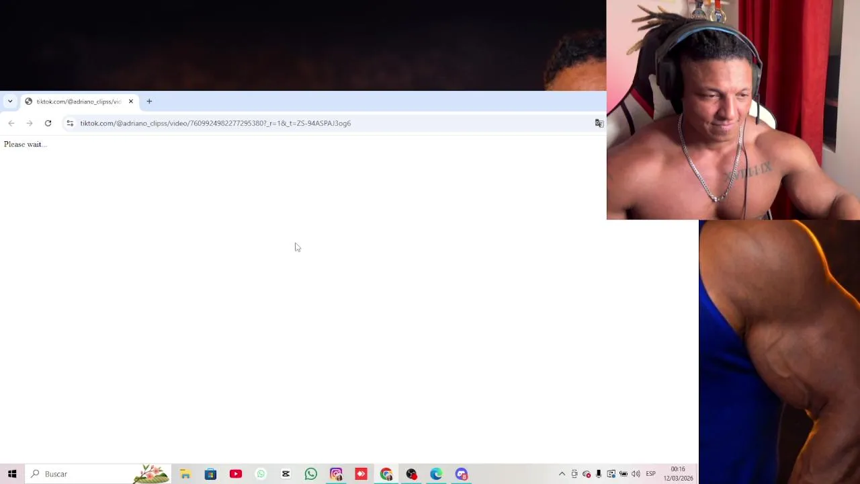Open green WhatsApp icon in white circle
This screenshot has width=860, height=484.
[261, 474]
